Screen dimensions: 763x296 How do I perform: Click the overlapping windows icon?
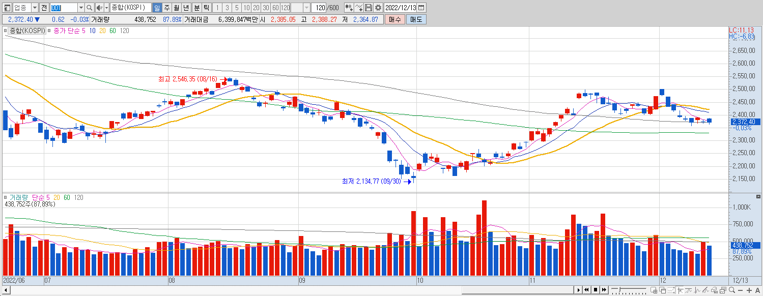(663, 290)
